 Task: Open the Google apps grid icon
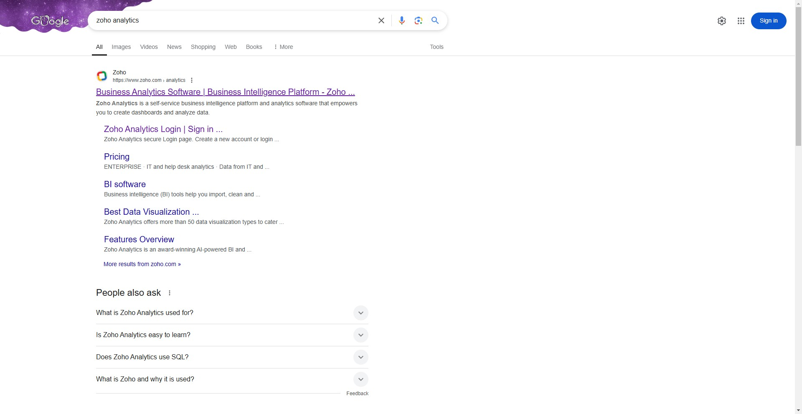tap(741, 21)
